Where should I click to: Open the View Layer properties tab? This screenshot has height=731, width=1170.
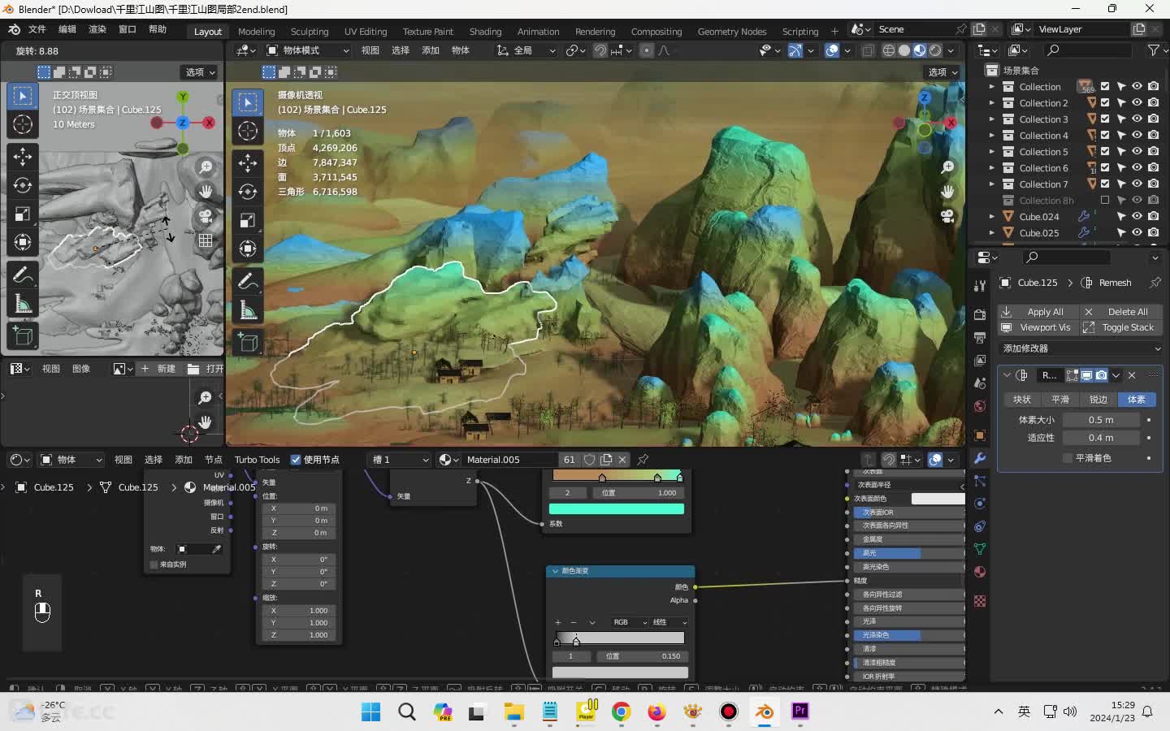[x=980, y=360]
